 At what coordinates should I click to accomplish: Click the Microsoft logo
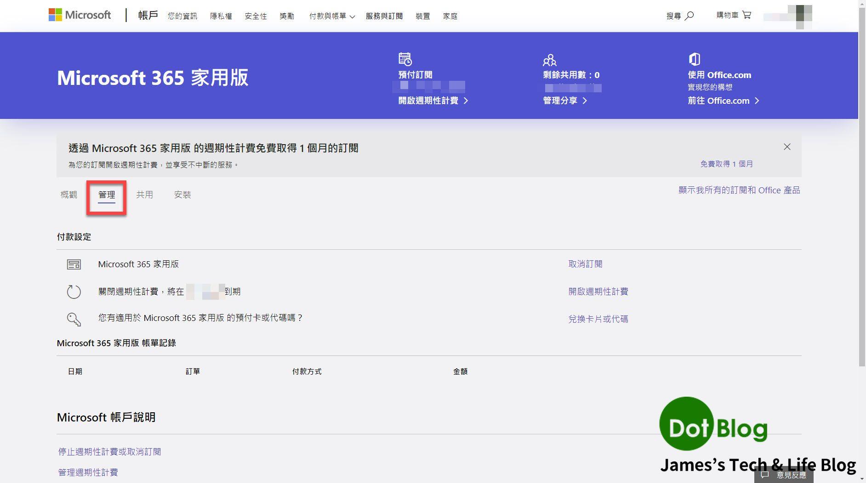80,15
